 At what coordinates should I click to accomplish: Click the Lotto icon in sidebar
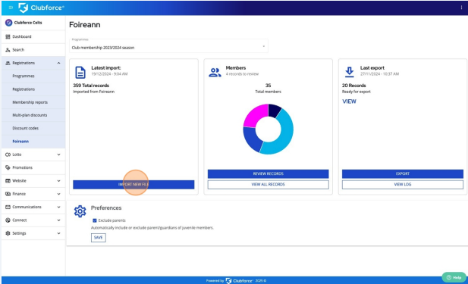(x=8, y=154)
